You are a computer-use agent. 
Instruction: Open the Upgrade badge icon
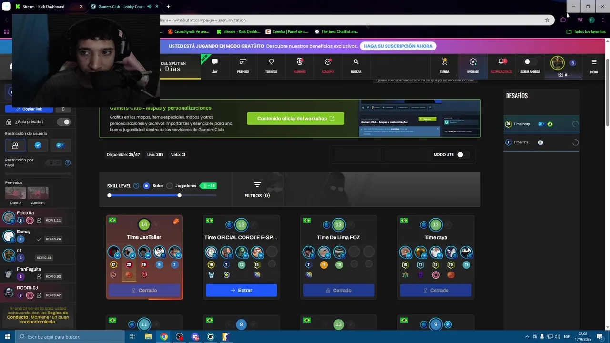473,62
